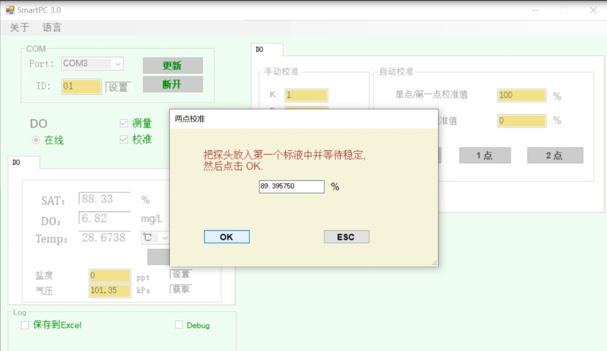
Task: Select the DO tab in calibration panel
Action: point(267,50)
